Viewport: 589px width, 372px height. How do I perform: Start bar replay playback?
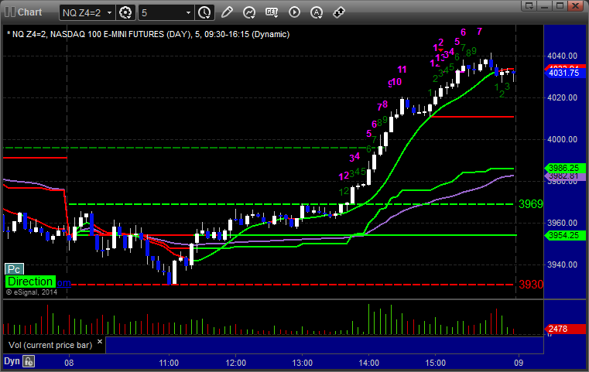pyautogui.click(x=294, y=12)
